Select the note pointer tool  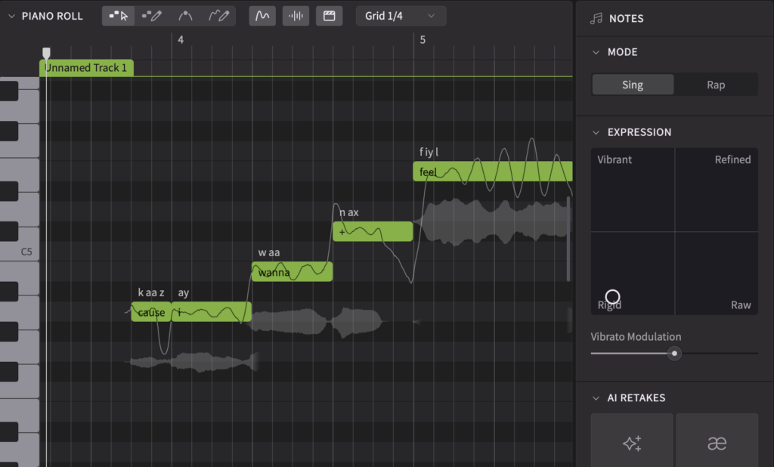tap(119, 16)
